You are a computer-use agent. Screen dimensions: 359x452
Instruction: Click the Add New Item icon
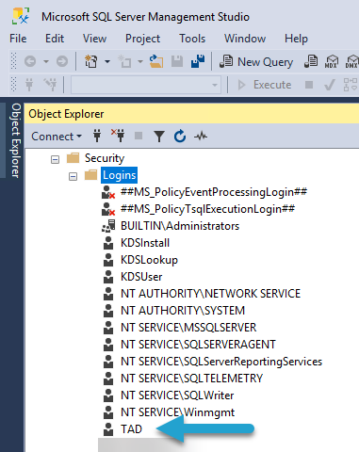(x=124, y=61)
